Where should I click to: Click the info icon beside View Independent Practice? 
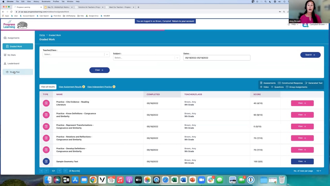pos(114,87)
